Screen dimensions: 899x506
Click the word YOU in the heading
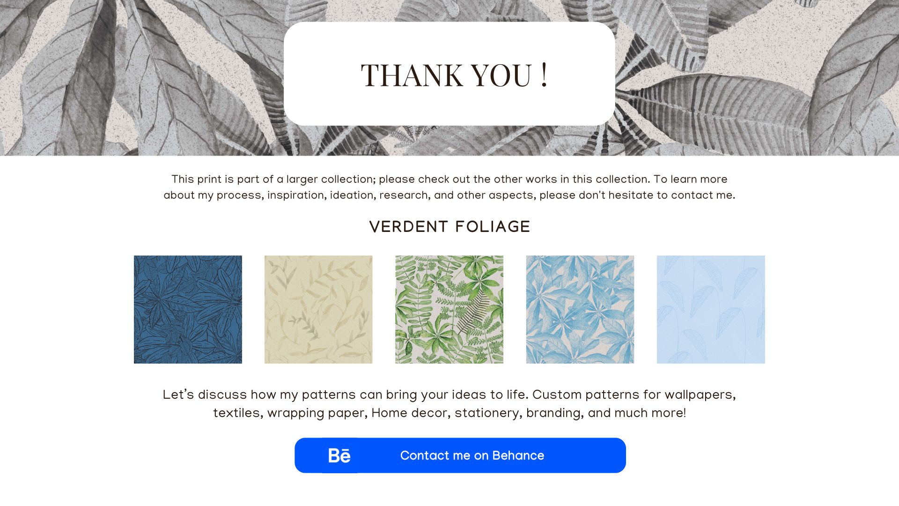(501, 75)
